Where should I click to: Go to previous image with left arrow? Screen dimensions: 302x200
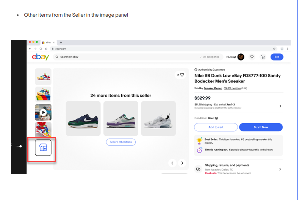tap(172, 163)
